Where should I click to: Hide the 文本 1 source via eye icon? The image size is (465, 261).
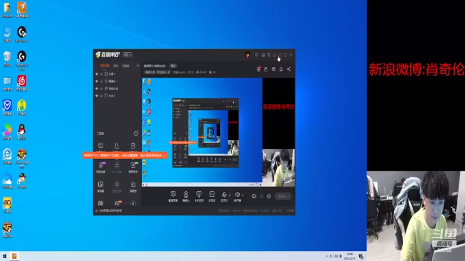point(96,96)
